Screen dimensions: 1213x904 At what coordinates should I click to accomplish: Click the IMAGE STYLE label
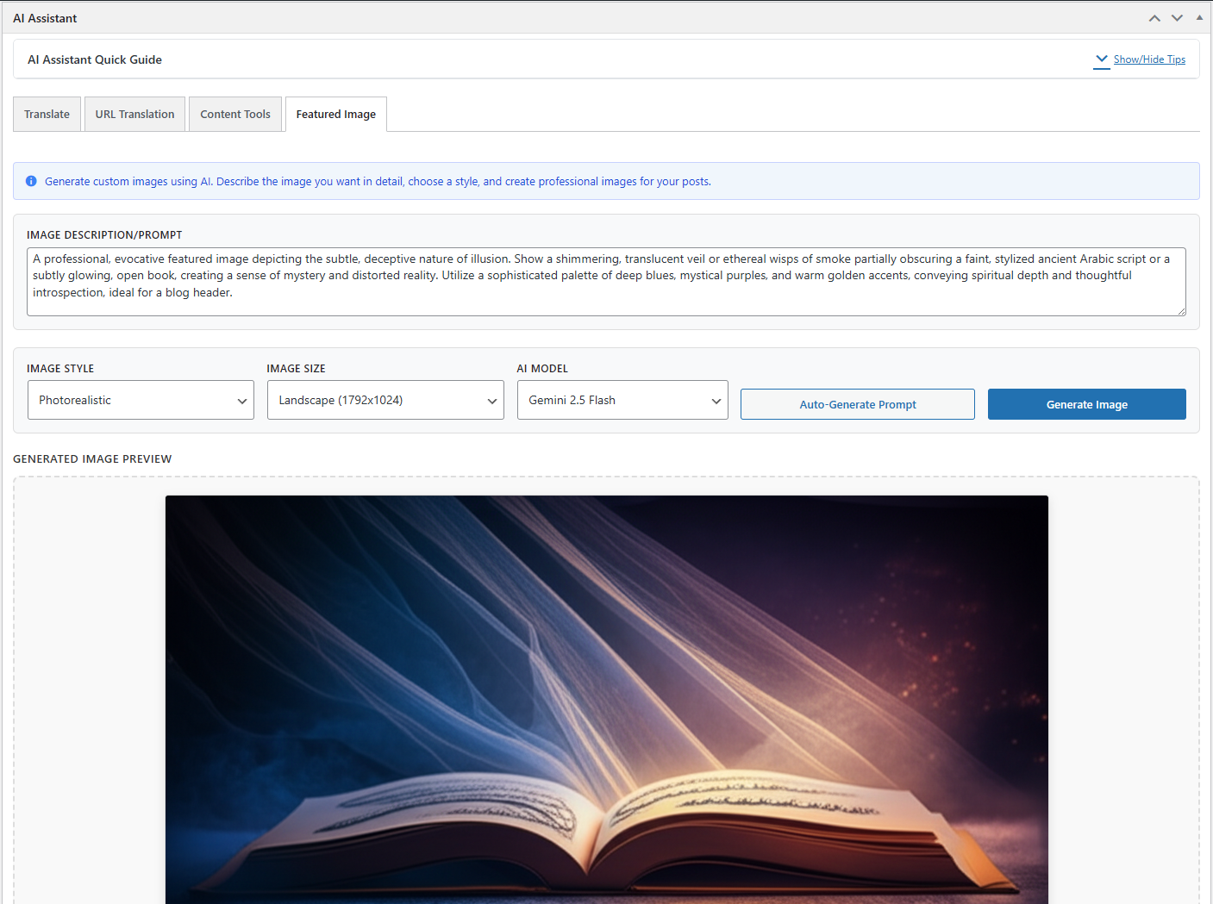pyautogui.click(x=60, y=368)
